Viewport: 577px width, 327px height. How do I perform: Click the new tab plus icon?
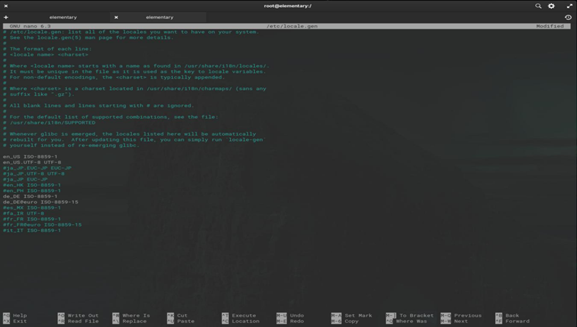(6, 17)
